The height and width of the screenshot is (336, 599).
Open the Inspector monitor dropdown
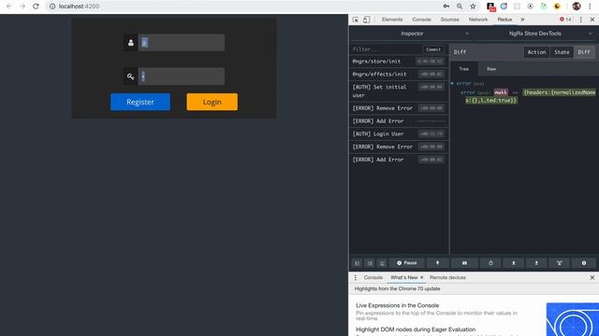point(412,34)
